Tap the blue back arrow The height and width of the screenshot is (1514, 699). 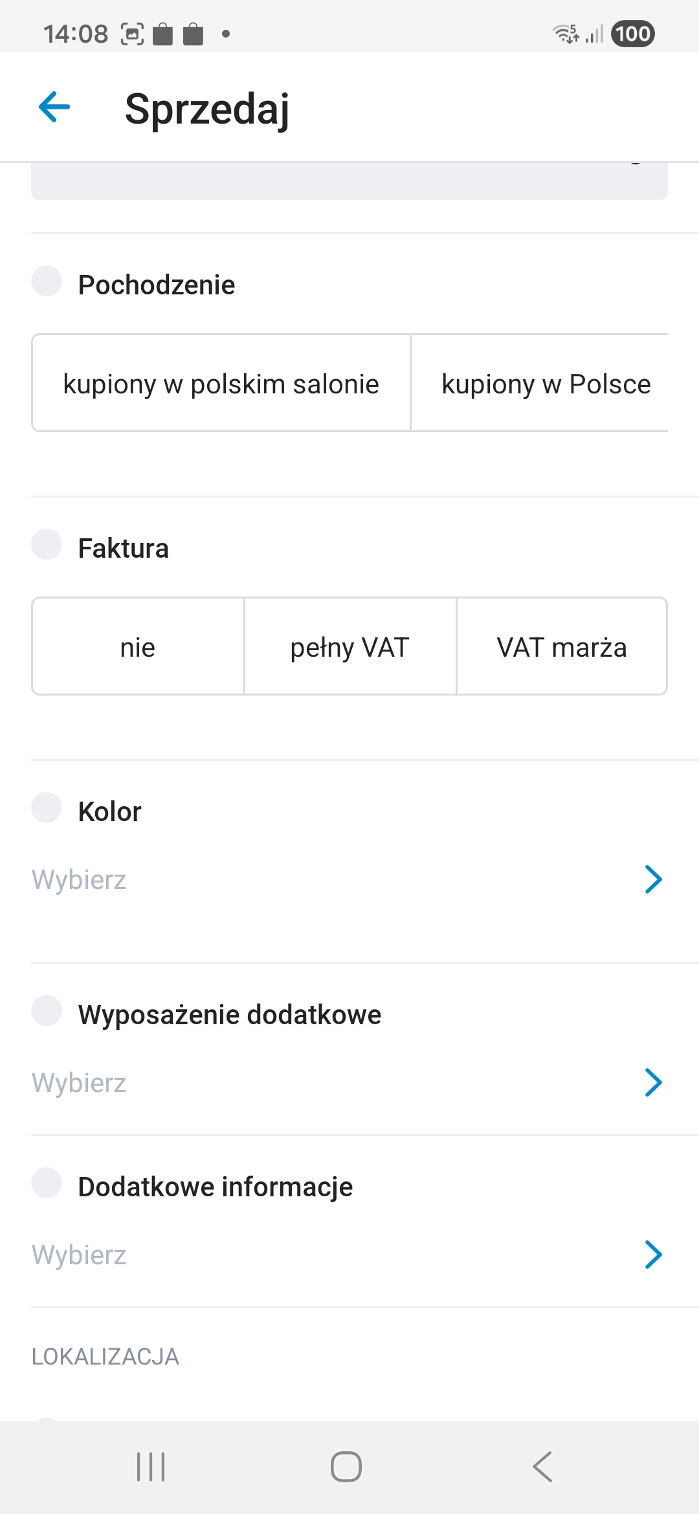pos(54,107)
